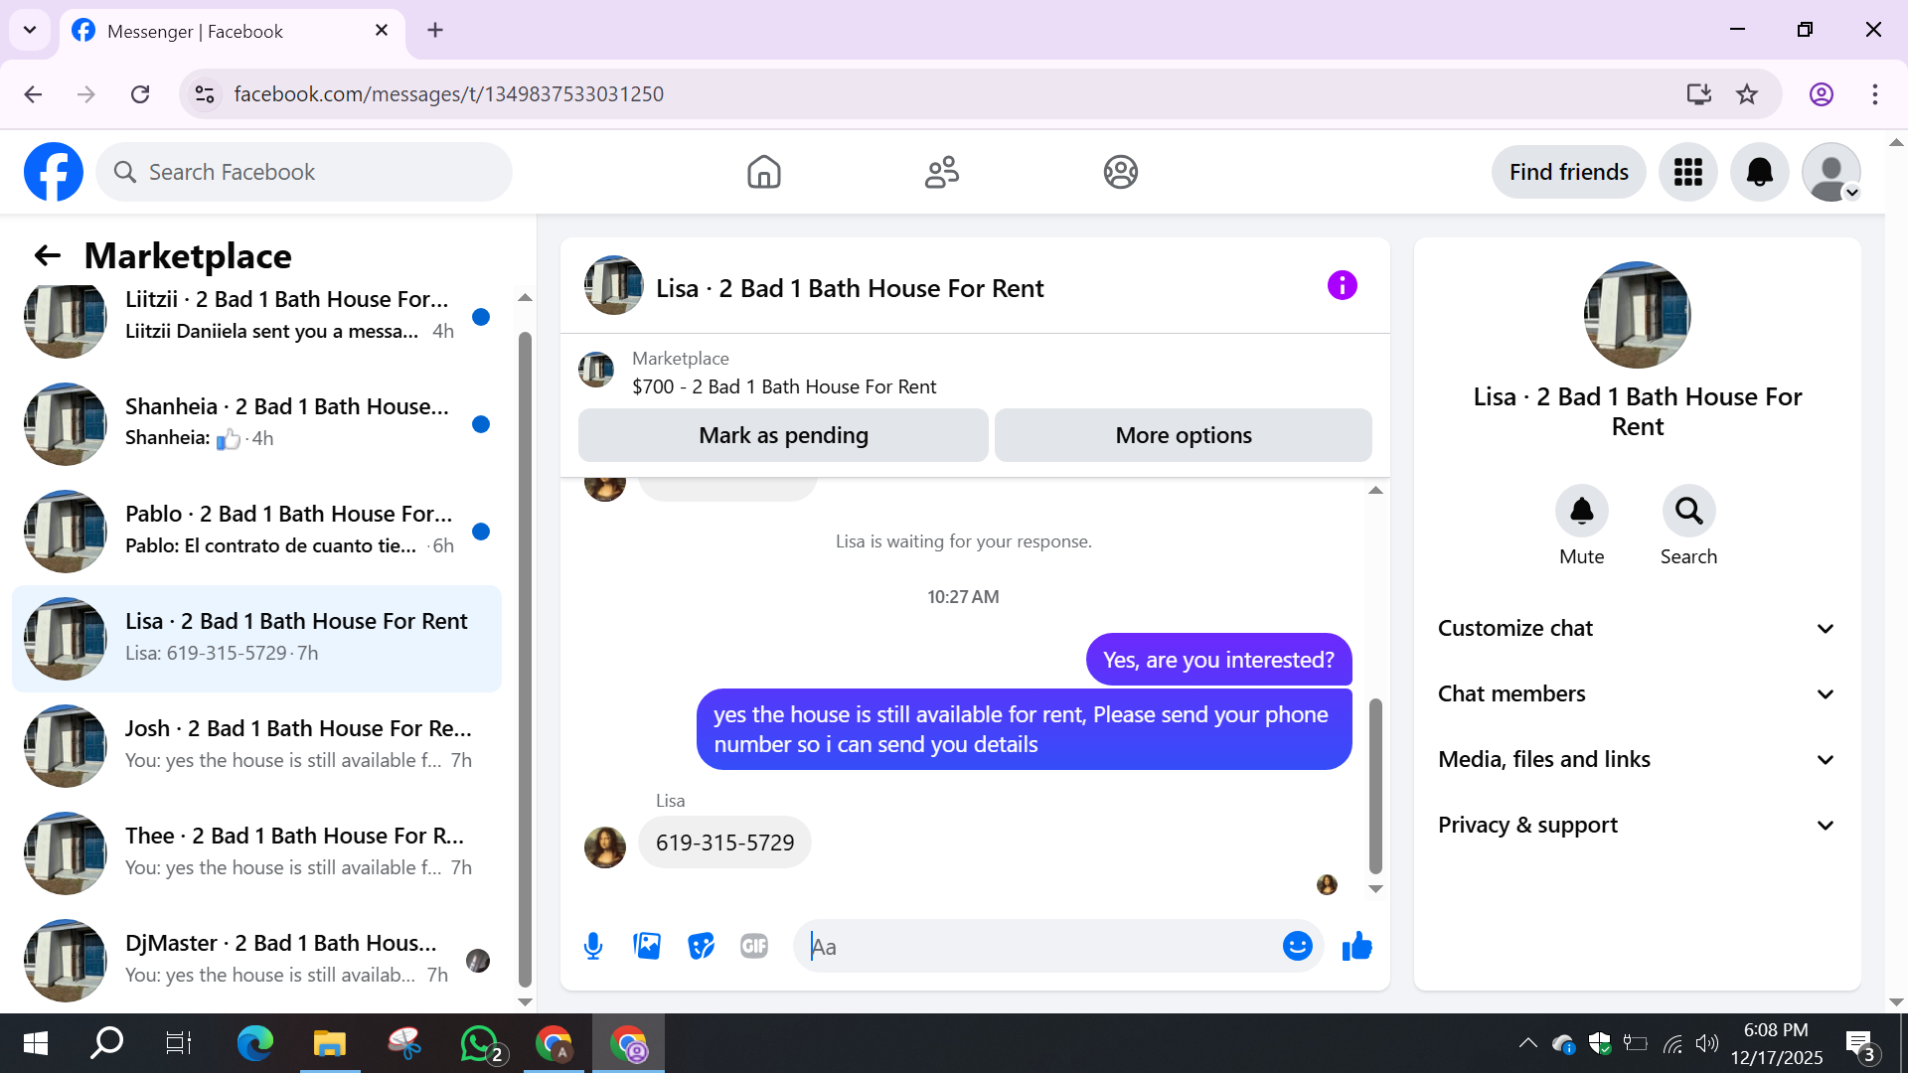Open the Friends tab
Screen dimensions: 1908x1073
click(941, 172)
